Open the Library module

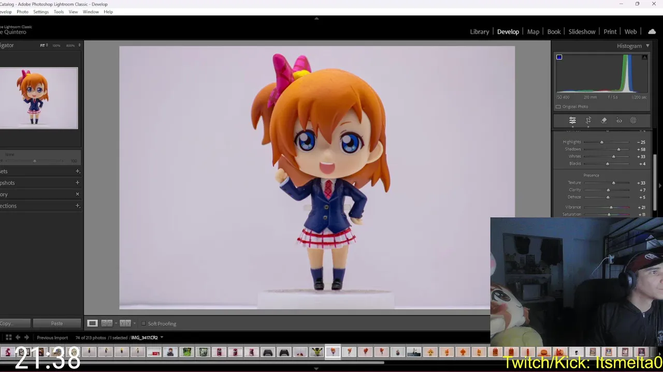(x=479, y=32)
